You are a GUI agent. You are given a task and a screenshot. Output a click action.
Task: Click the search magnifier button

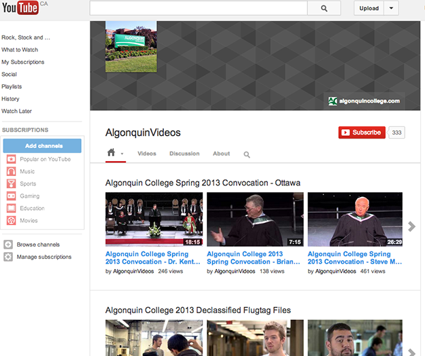click(x=324, y=8)
